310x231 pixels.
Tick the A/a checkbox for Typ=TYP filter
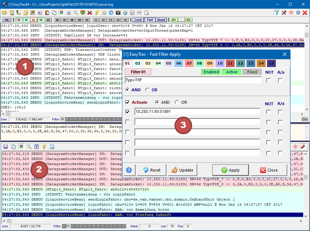click(280, 80)
